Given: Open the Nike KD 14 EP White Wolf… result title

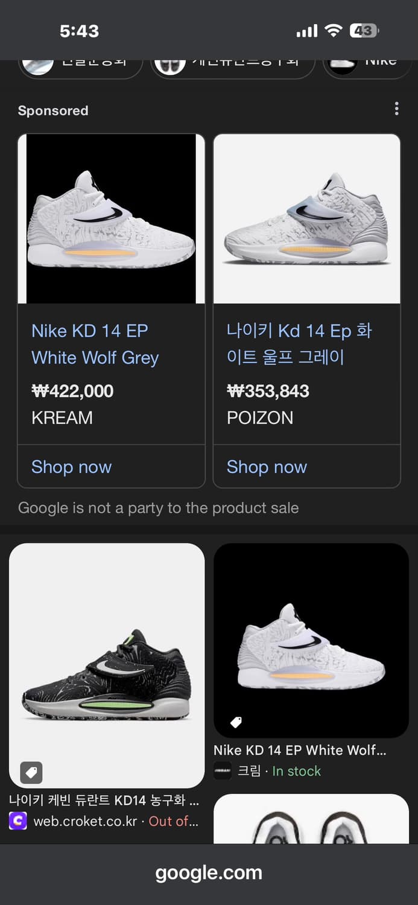Looking at the screenshot, I should click(300, 750).
